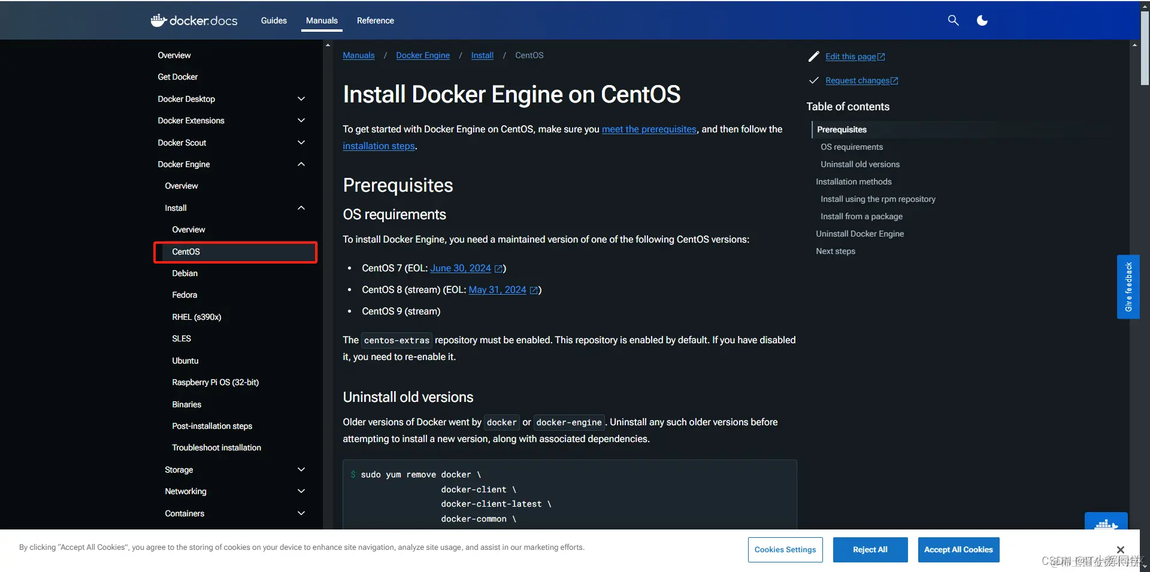Click the Docker Engine breadcrumb link
This screenshot has height=572, width=1150.
(423, 55)
